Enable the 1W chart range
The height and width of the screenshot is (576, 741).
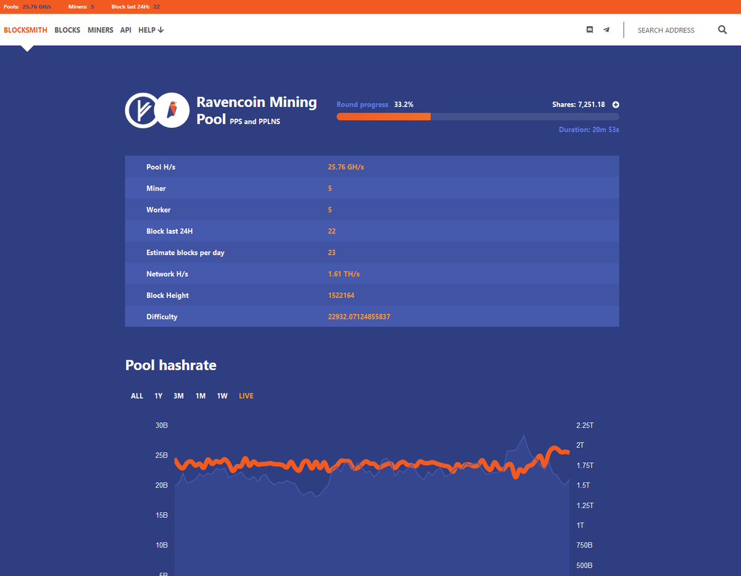pyautogui.click(x=222, y=396)
